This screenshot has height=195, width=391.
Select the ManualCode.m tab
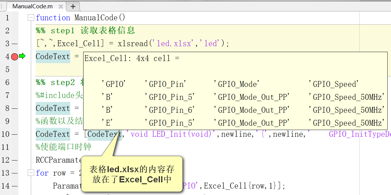(x=32, y=6)
